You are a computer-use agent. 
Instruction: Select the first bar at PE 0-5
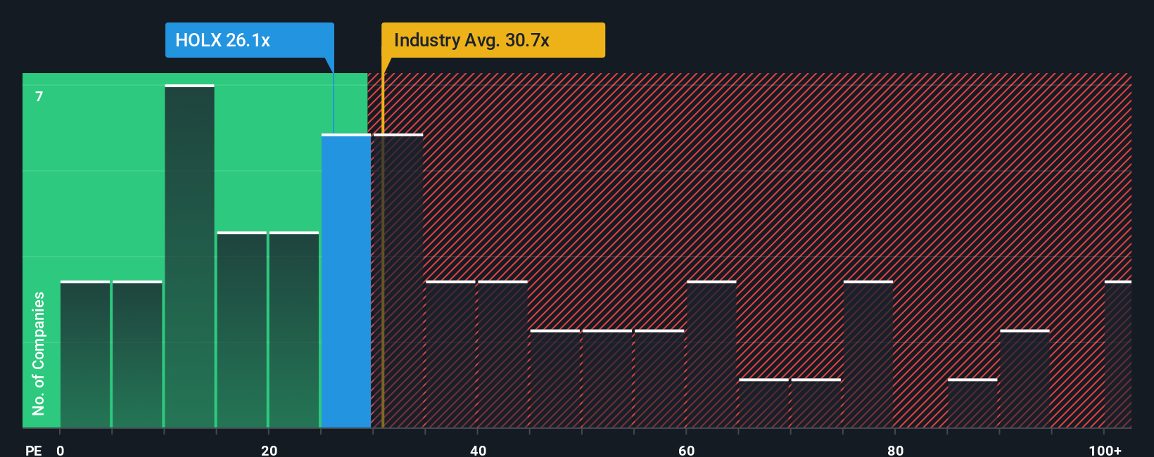pyautogui.click(x=85, y=354)
